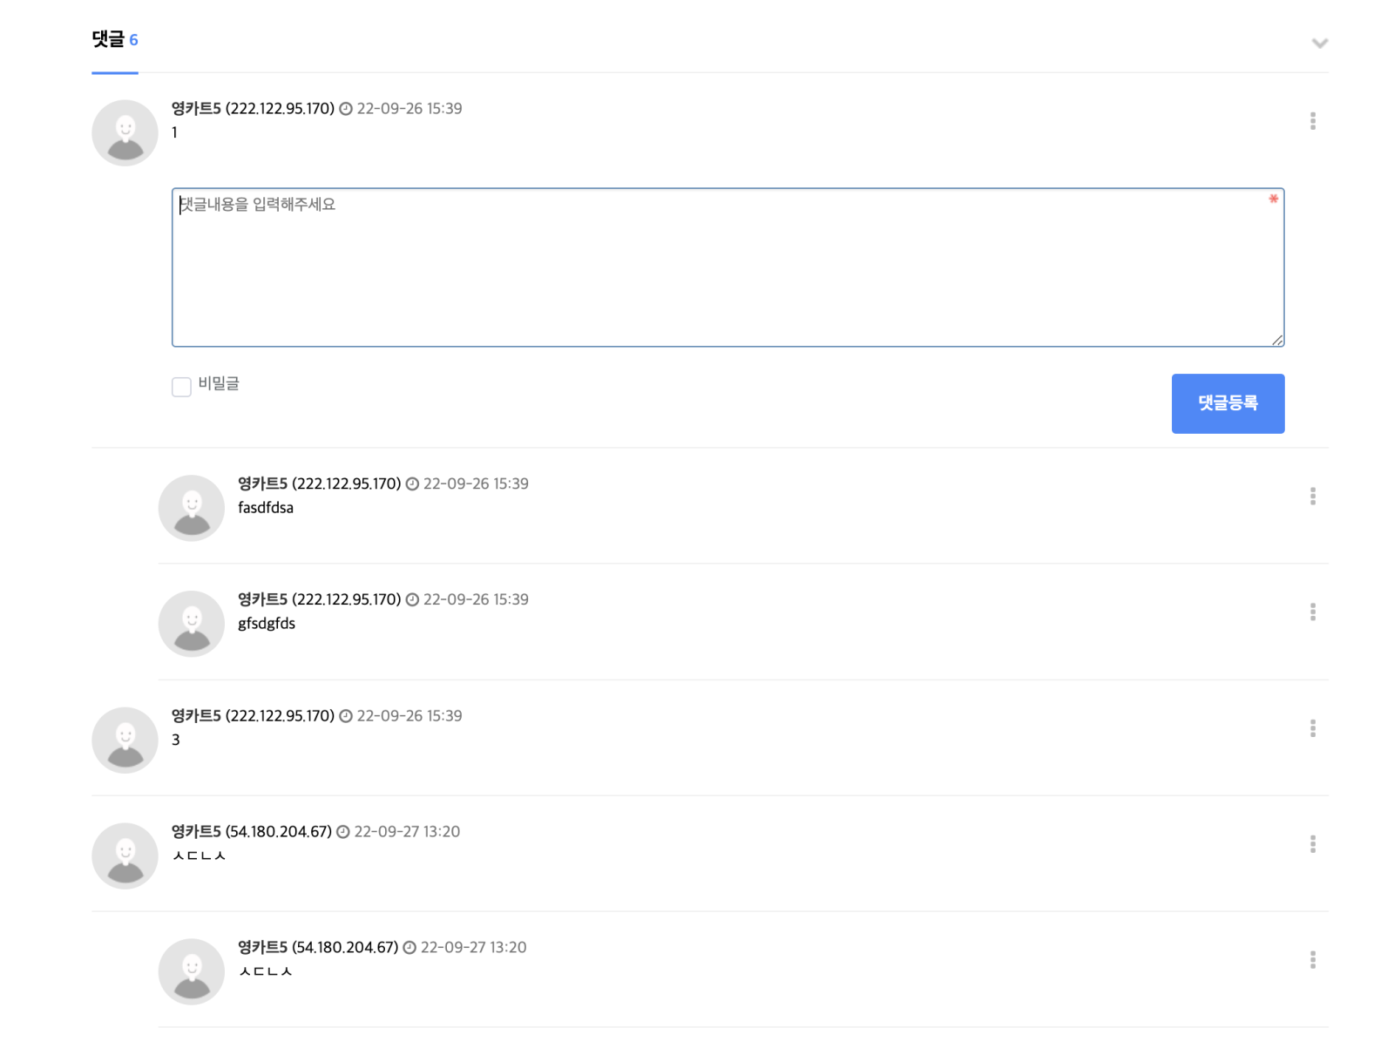Enable the 비밀글 secret comment checkbox
Viewport: 1394px width, 1055px height.
click(181, 387)
